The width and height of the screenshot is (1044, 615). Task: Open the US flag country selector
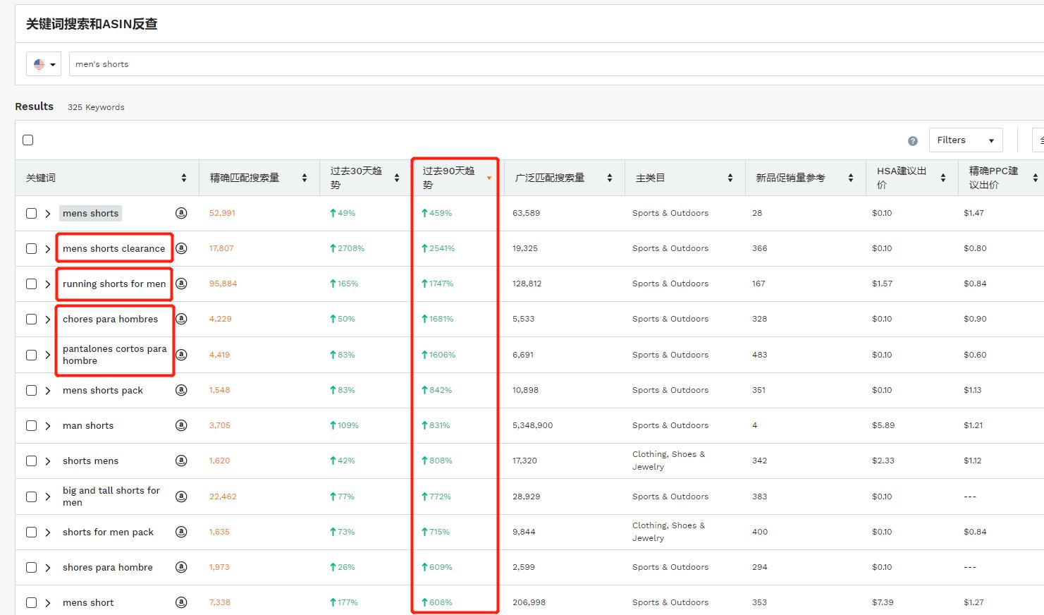click(44, 64)
